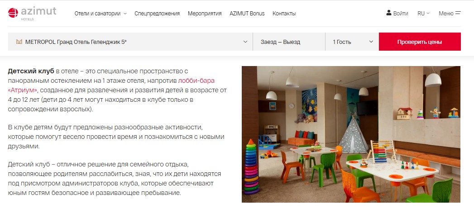
Task: Click the Детский клуб bold heading text
Action: coord(31,71)
